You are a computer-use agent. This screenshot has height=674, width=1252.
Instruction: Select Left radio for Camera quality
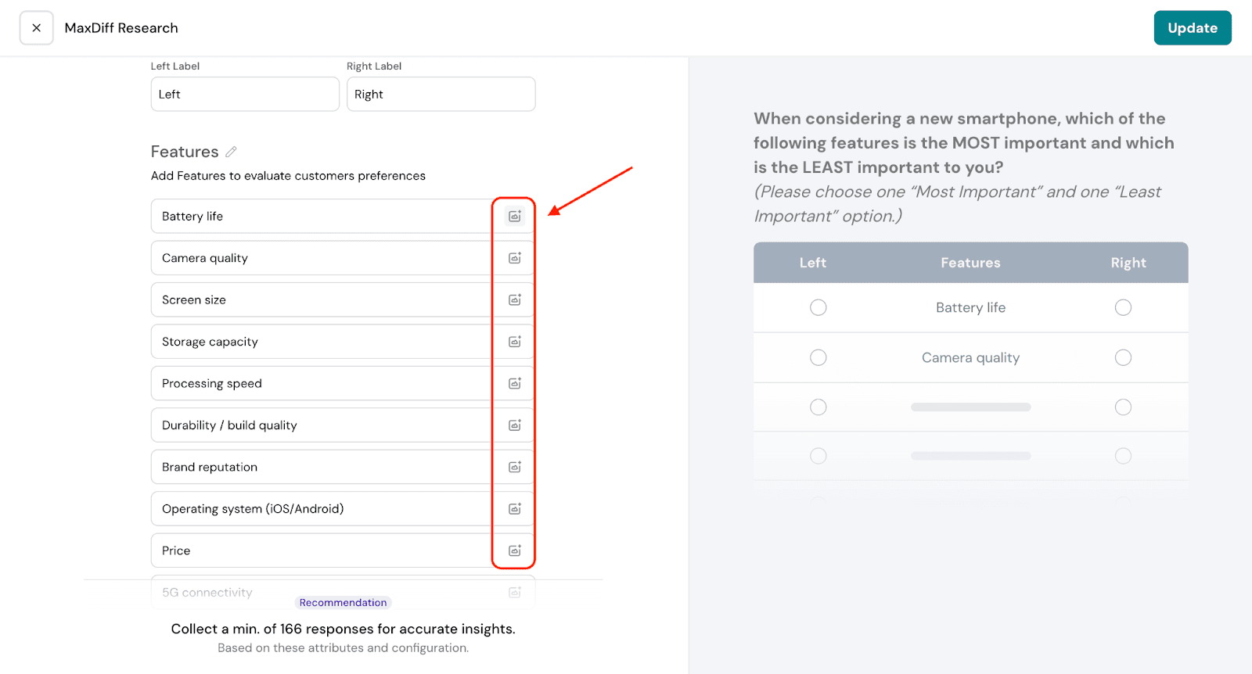818,357
